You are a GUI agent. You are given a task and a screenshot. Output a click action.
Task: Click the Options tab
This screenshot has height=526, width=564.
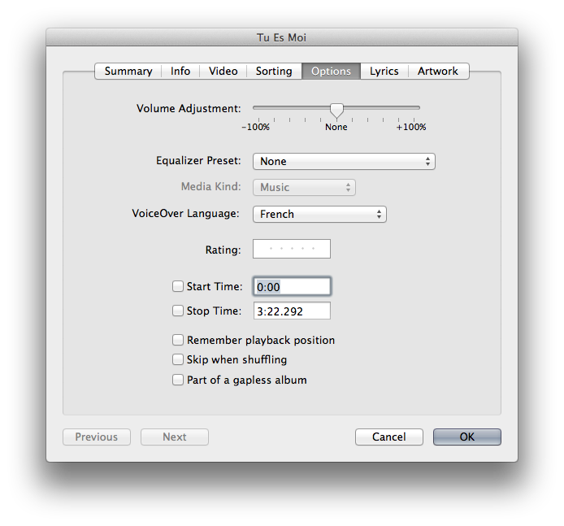click(x=331, y=72)
